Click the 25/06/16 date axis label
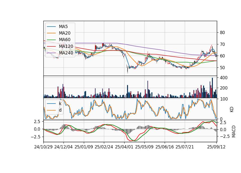Image resolution: width=241 pixels, height=173 pixels. click(x=165, y=147)
